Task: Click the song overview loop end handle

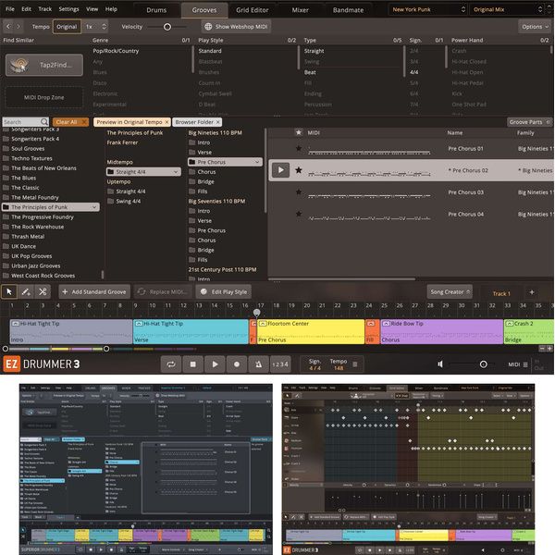Action: click(106, 349)
